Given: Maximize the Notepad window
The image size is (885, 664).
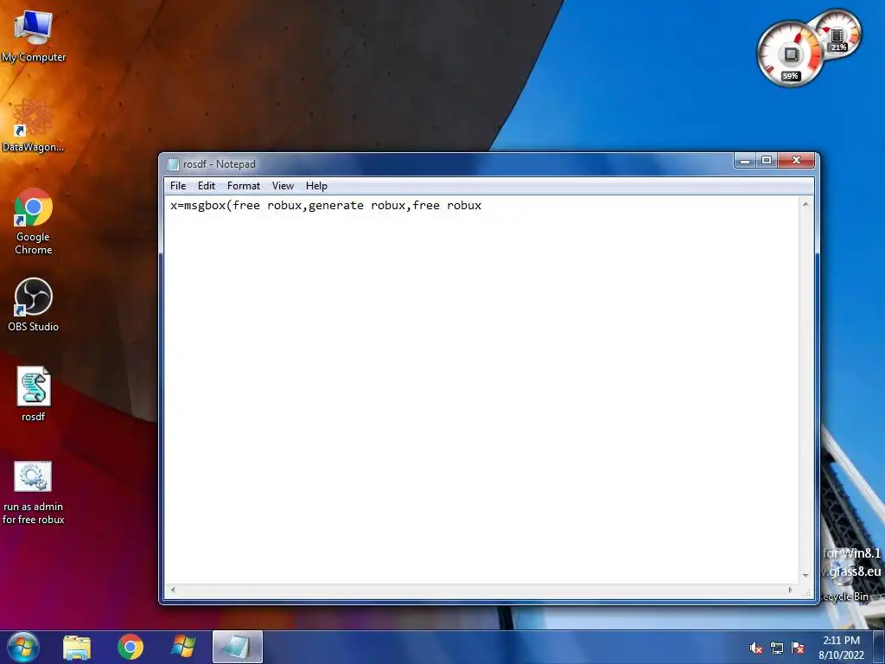Looking at the screenshot, I should click(x=766, y=160).
